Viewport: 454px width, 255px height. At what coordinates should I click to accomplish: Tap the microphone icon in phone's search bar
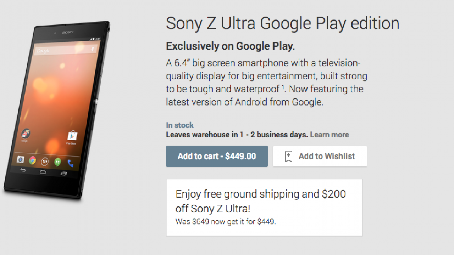click(93, 49)
